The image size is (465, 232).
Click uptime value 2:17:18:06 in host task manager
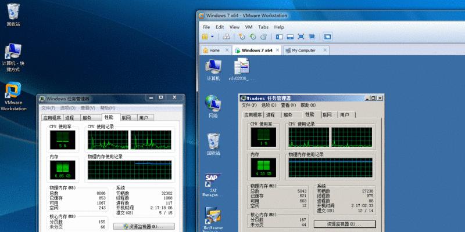click(x=162, y=208)
